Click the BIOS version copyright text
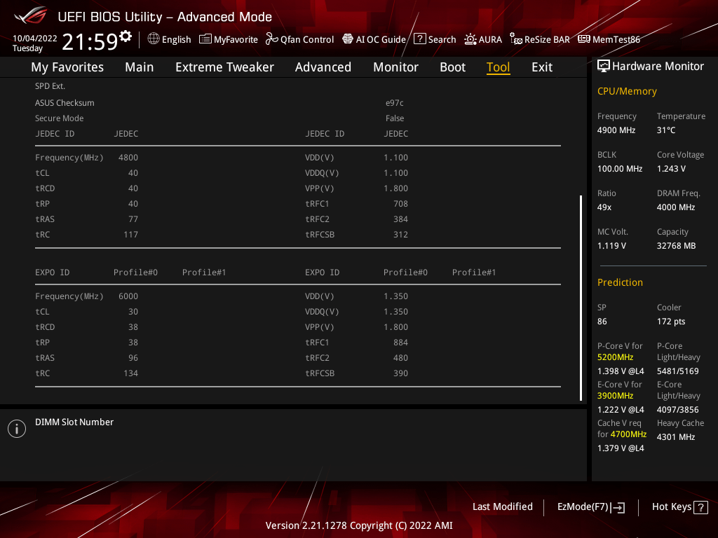Image resolution: width=718 pixels, height=538 pixels. coord(359,525)
